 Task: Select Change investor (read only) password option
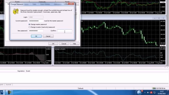(29, 27)
